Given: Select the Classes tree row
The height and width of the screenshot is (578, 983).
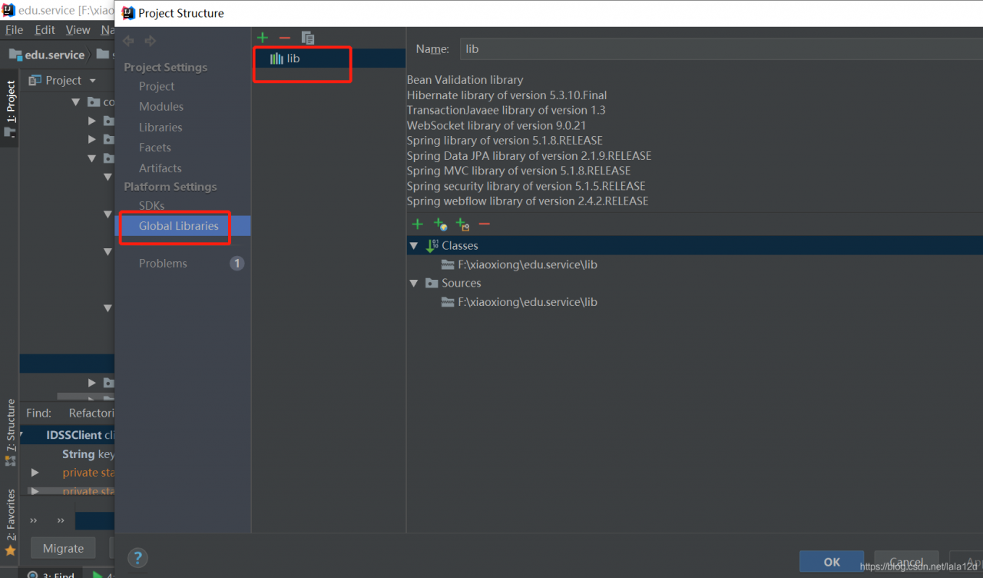Looking at the screenshot, I should pyautogui.click(x=694, y=246).
